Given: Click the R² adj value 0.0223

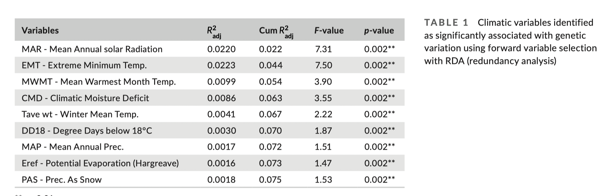Looking at the screenshot, I should point(221,65).
